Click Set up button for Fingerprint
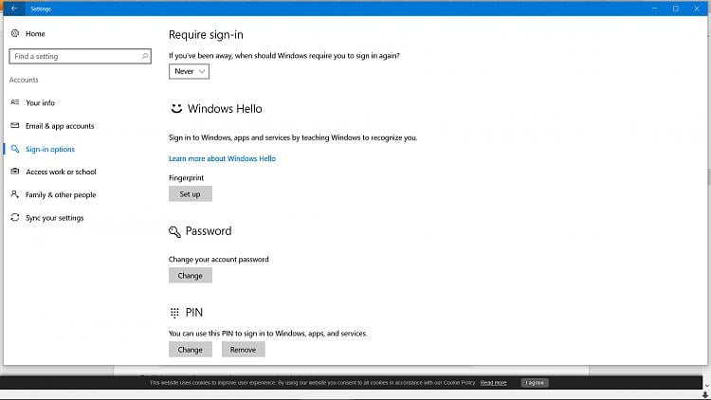 pyautogui.click(x=191, y=193)
